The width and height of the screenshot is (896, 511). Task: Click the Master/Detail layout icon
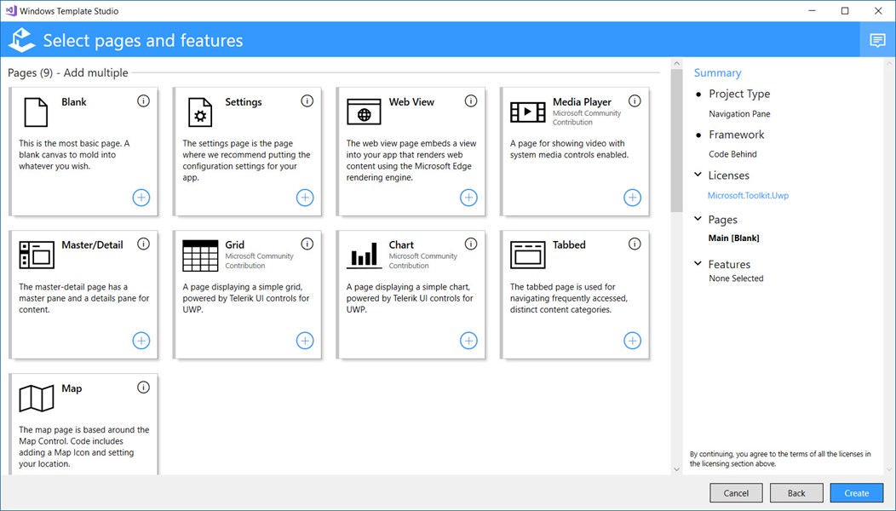coord(37,255)
